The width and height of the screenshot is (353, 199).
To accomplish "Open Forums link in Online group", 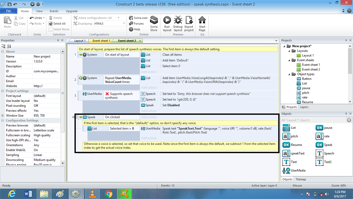I will point(136,24).
